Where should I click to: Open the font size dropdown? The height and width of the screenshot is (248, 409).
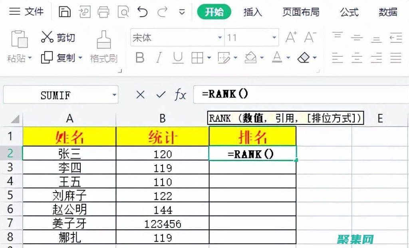pyautogui.click(x=274, y=37)
